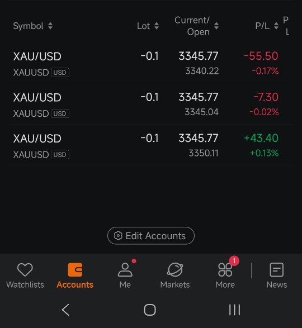Open the Markets planet icon

(x=175, y=270)
